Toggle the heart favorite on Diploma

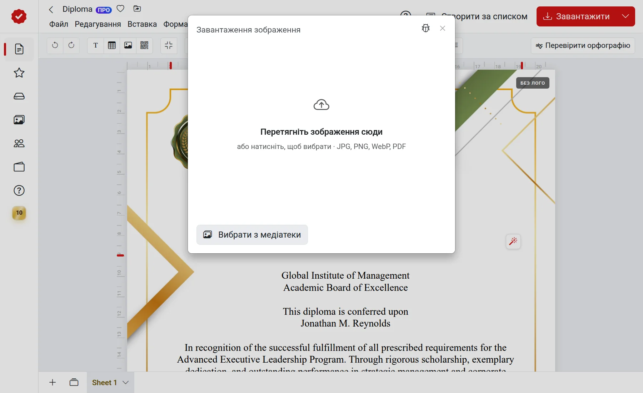[121, 9]
